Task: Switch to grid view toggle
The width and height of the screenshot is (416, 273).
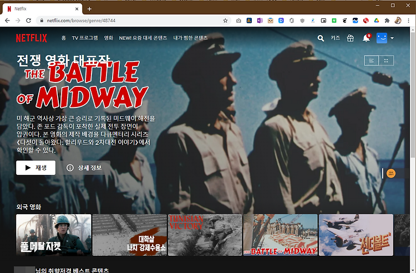Action: [386, 61]
